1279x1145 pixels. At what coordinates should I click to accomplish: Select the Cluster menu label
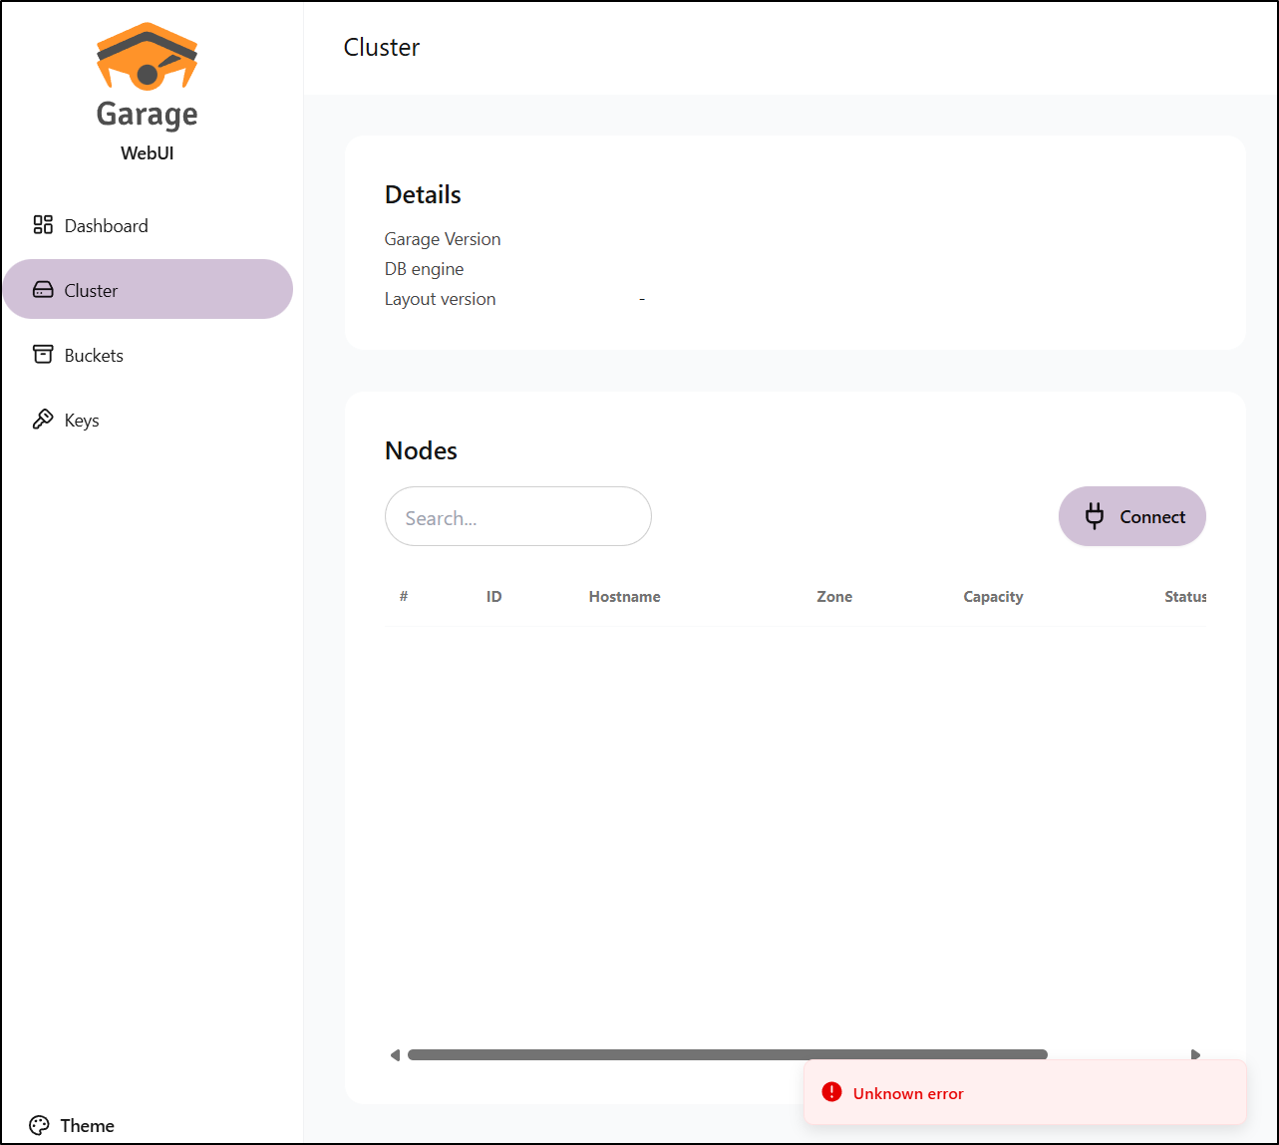tap(91, 291)
